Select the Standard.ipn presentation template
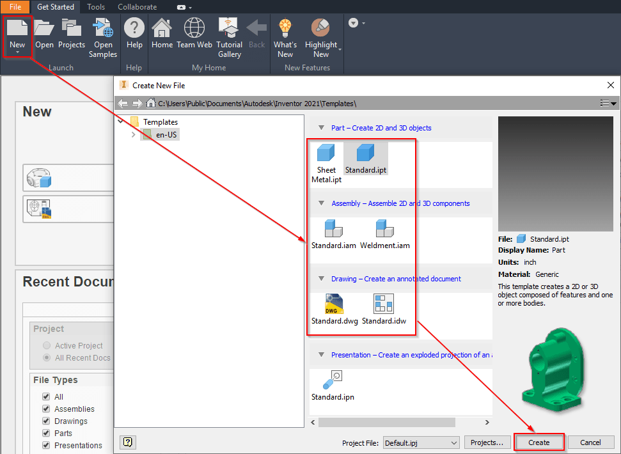 333,386
